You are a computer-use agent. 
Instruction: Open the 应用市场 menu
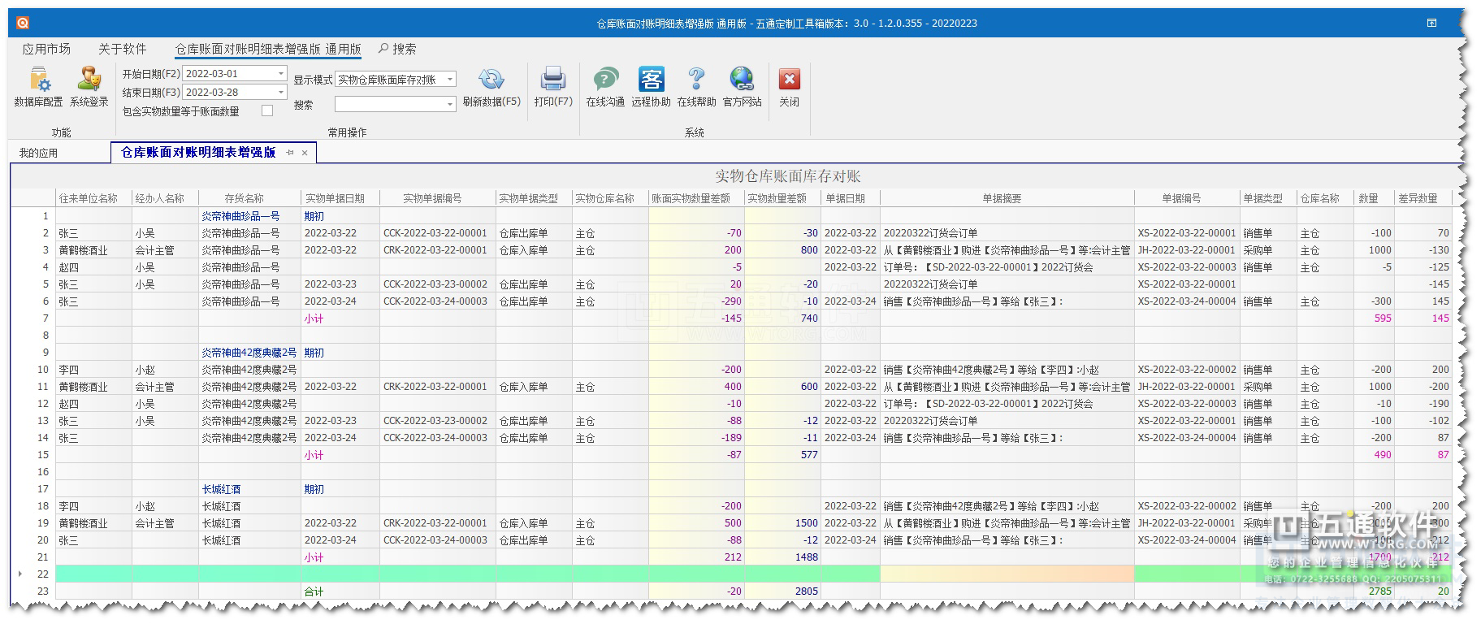click(x=46, y=49)
